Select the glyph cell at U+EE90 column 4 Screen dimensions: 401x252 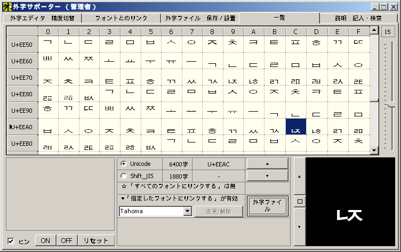(130, 110)
